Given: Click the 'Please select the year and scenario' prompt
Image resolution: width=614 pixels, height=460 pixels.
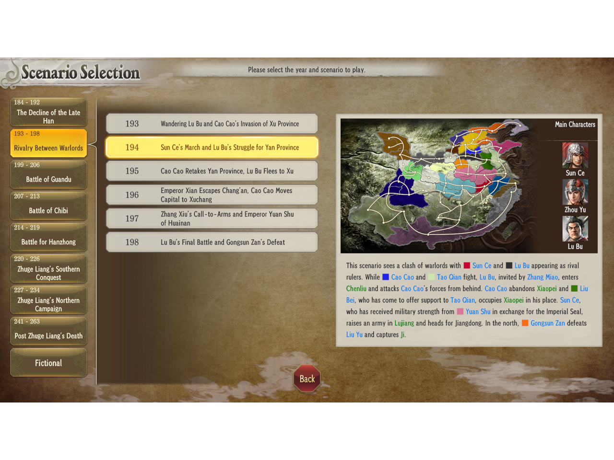Looking at the screenshot, I should (307, 70).
